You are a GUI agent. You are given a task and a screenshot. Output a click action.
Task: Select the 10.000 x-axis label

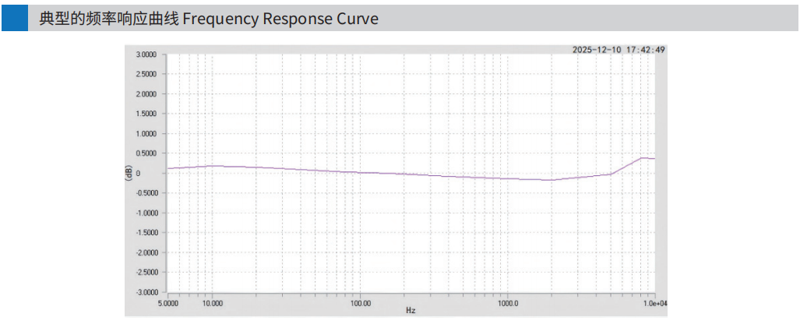click(x=213, y=302)
